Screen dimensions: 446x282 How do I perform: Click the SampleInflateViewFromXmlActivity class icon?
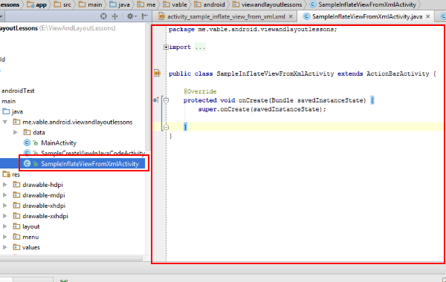pos(27,163)
